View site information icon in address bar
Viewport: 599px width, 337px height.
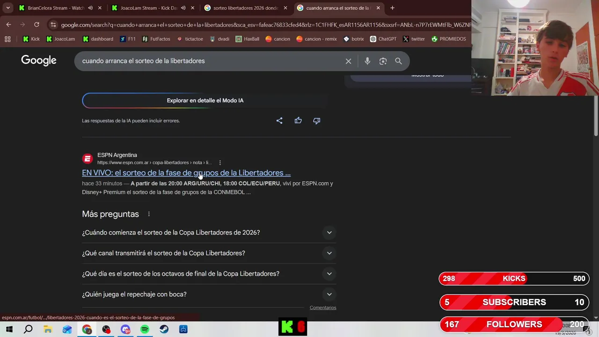[53, 25]
